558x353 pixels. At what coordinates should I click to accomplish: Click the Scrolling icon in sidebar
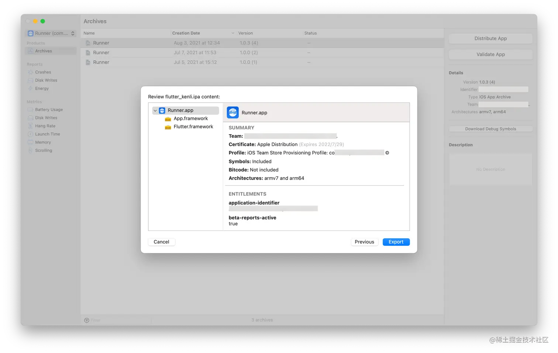(x=31, y=150)
